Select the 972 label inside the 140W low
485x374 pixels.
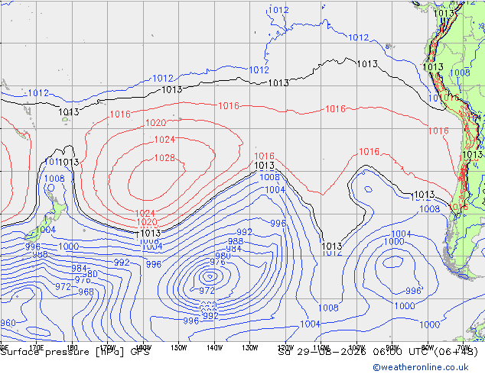pyautogui.click(x=207, y=290)
